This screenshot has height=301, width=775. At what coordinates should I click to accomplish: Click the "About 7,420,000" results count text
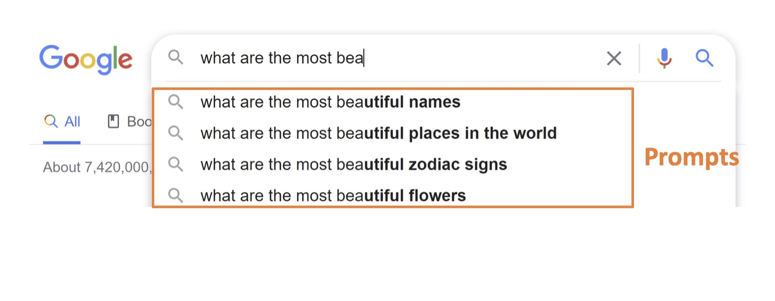pyautogui.click(x=96, y=168)
